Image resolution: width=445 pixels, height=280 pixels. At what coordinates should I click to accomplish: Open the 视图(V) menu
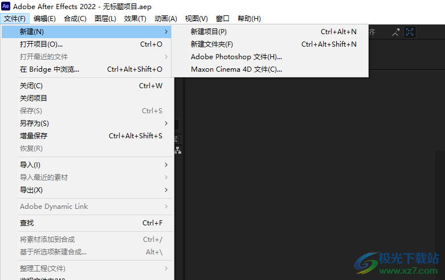coord(197,19)
